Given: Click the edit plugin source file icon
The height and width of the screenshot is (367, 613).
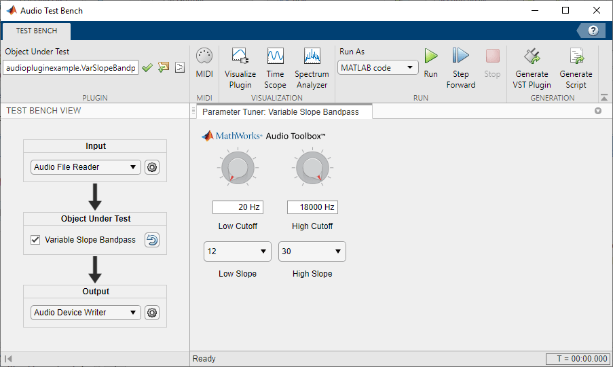Looking at the screenshot, I should tap(180, 67).
